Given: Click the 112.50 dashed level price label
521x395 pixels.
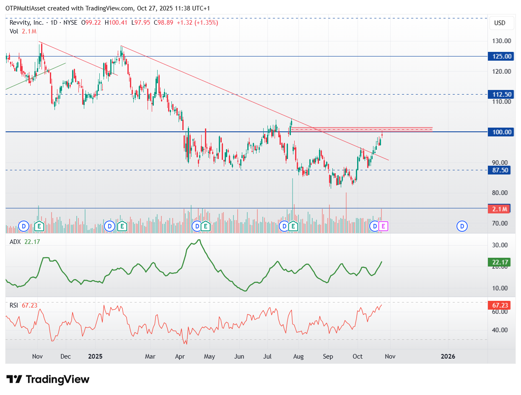Looking at the screenshot, I should click(x=500, y=94).
